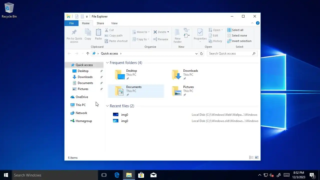Click the History button
Screen dimensions: 320x180
(215, 41)
